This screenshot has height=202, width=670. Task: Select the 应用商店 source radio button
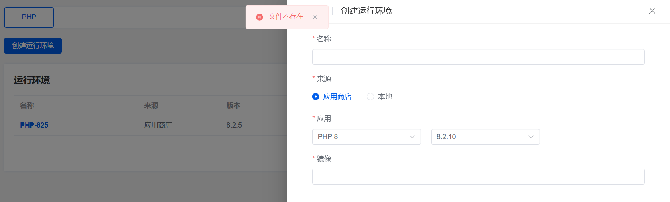pyautogui.click(x=316, y=97)
